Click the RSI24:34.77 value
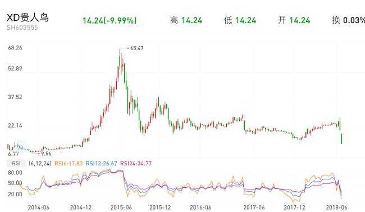This screenshot has height=212, width=365. coord(136,164)
